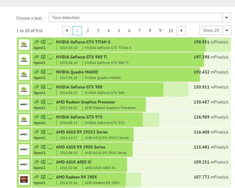This screenshot has width=235, height=188.
Task: Click AMD logo of ASUS R9 295X2 row
Action: coord(24,134)
